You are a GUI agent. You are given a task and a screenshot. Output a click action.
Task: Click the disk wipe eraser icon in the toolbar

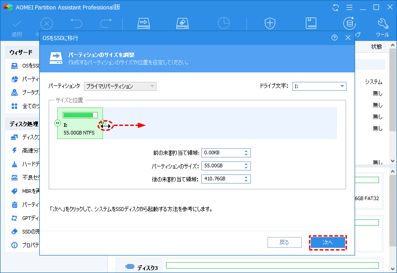(x=183, y=23)
